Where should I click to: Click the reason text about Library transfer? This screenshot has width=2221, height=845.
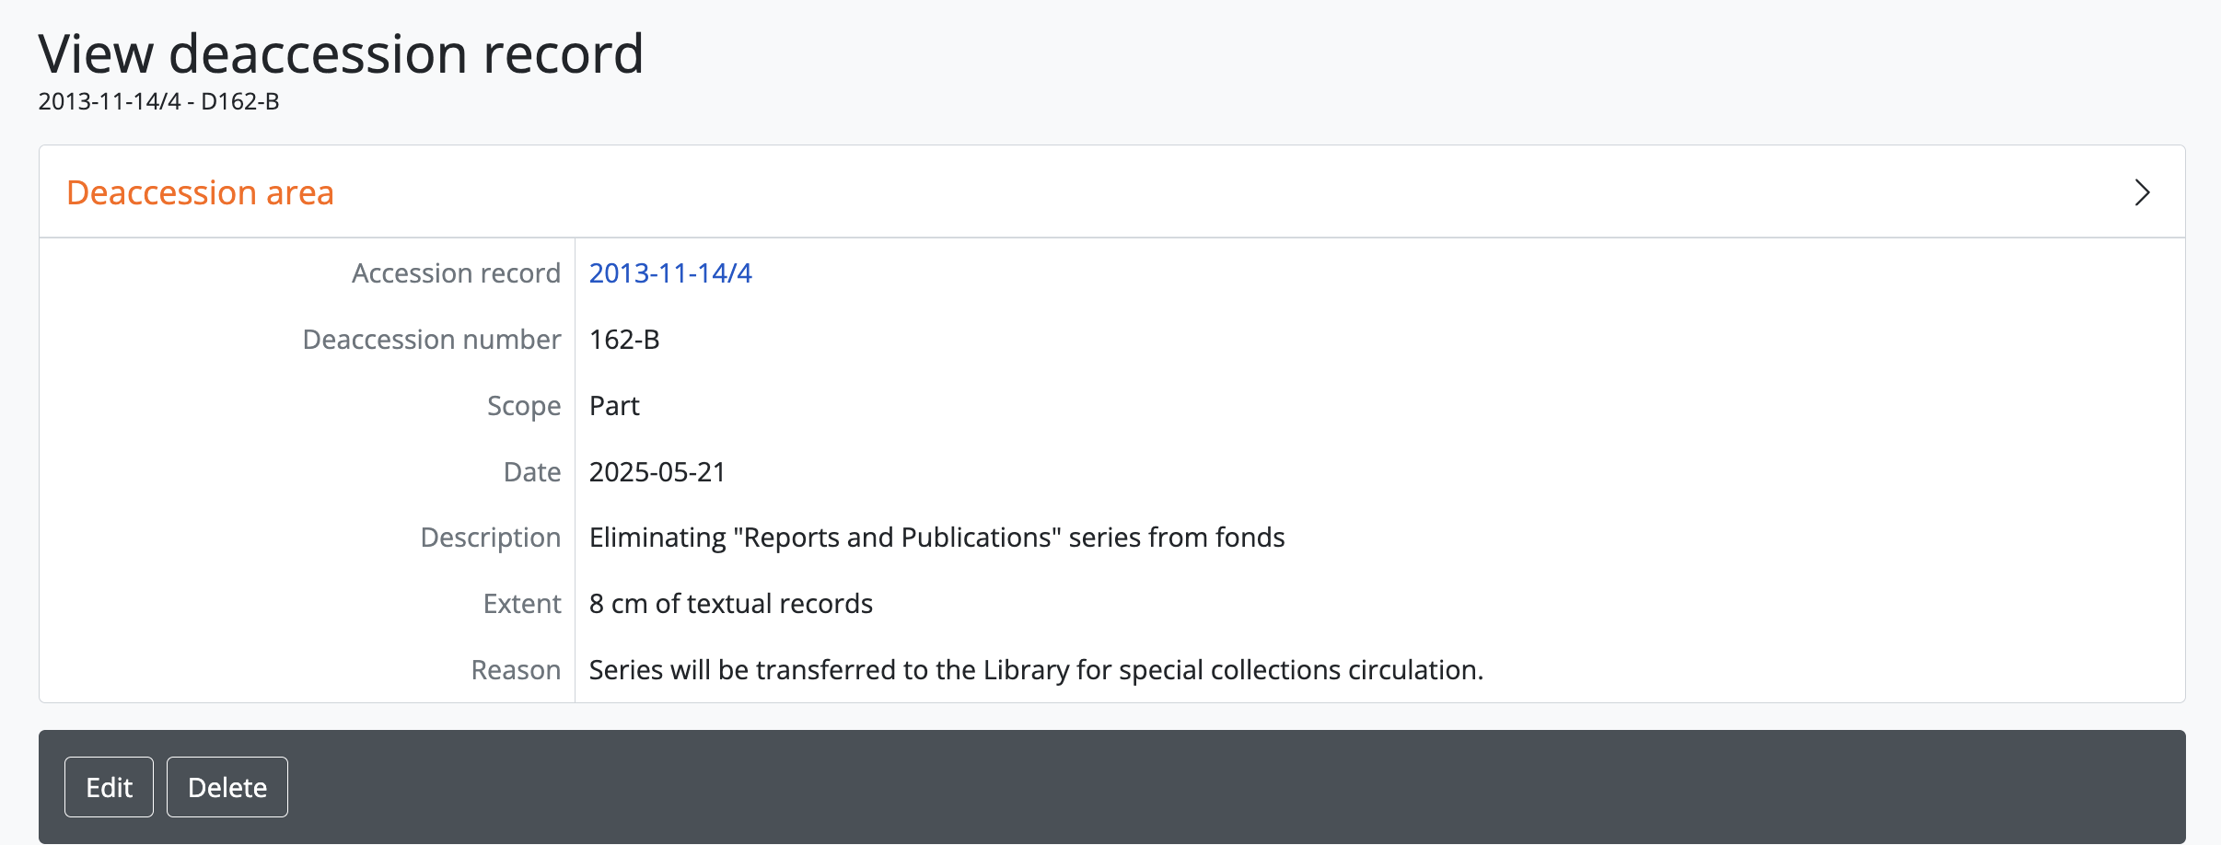(x=1036, y=670)
